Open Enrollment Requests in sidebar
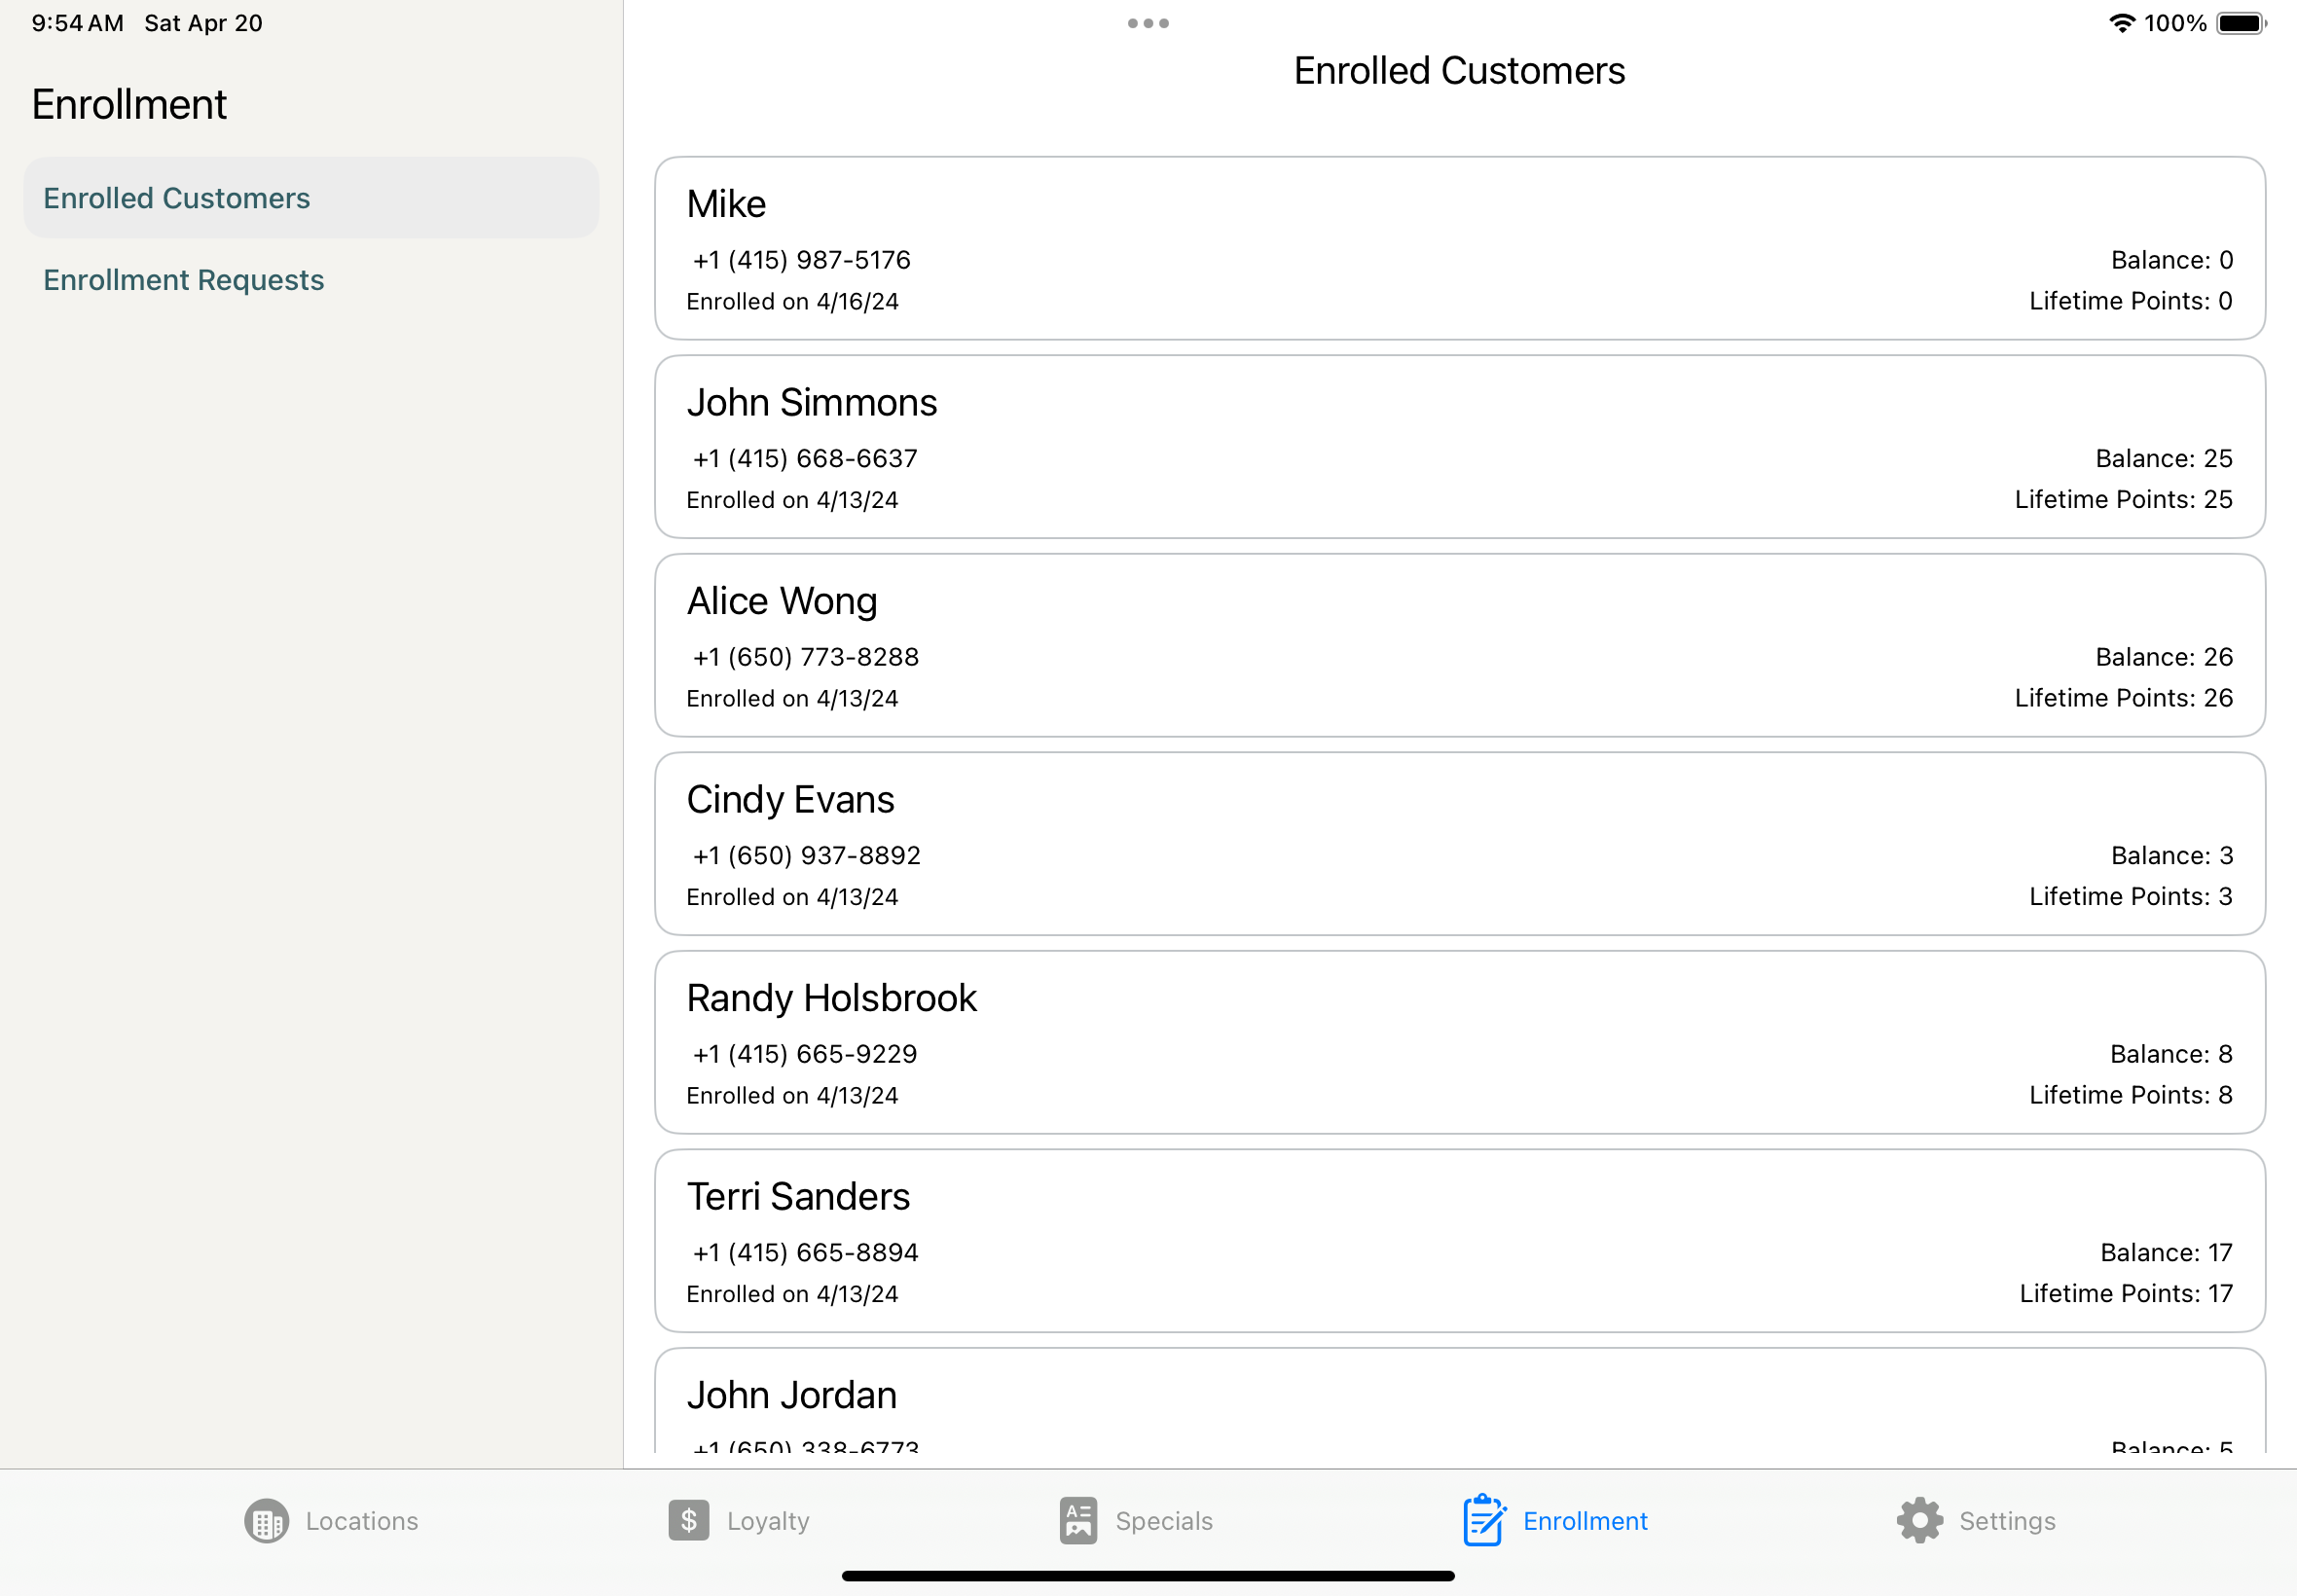 click(184, 280)
